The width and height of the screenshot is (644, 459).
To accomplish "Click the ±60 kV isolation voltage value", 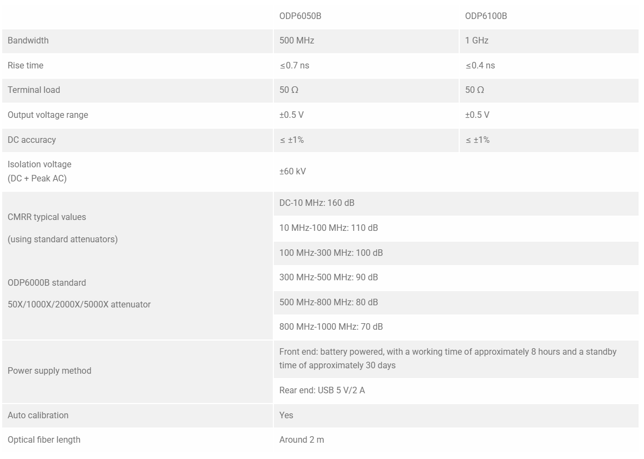I will pos(292,171).
